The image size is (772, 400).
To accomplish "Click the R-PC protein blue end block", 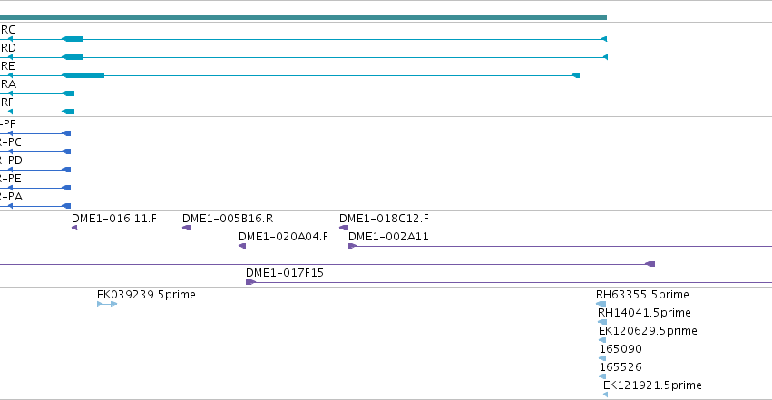I will point(66,151).
